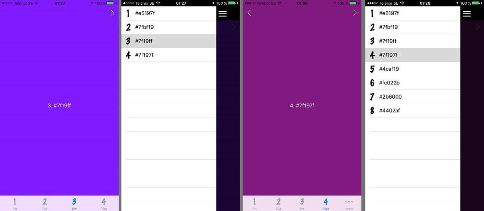Image resolution: width=484 pixels, height=211 pixels.
Task: Open the hamburger menu beside the eight-item list
Action: [467, 14]
